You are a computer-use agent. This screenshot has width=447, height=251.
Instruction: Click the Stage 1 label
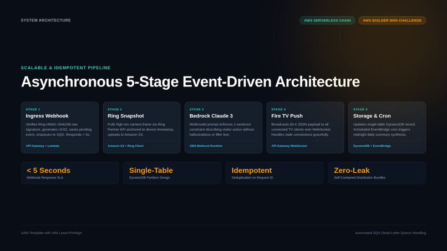[33, 109]
